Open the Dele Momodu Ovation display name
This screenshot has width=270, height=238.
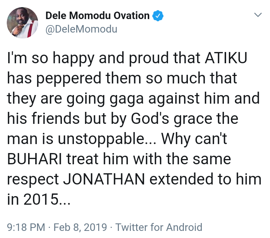[x=97, y=16]
